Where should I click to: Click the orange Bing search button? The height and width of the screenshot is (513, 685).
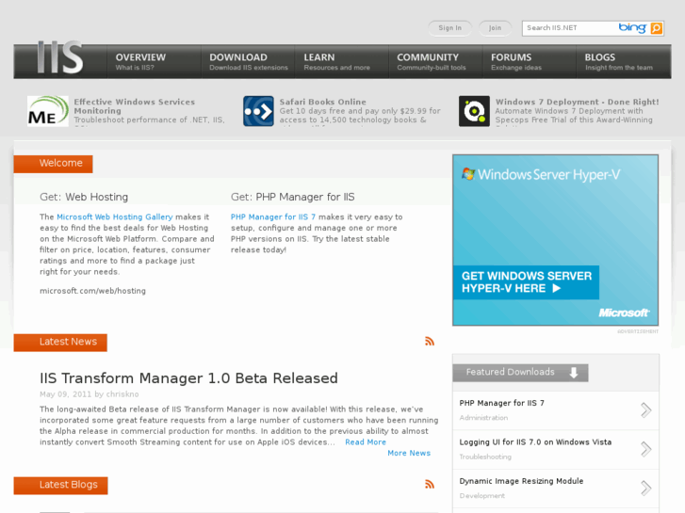coord(656,28)
